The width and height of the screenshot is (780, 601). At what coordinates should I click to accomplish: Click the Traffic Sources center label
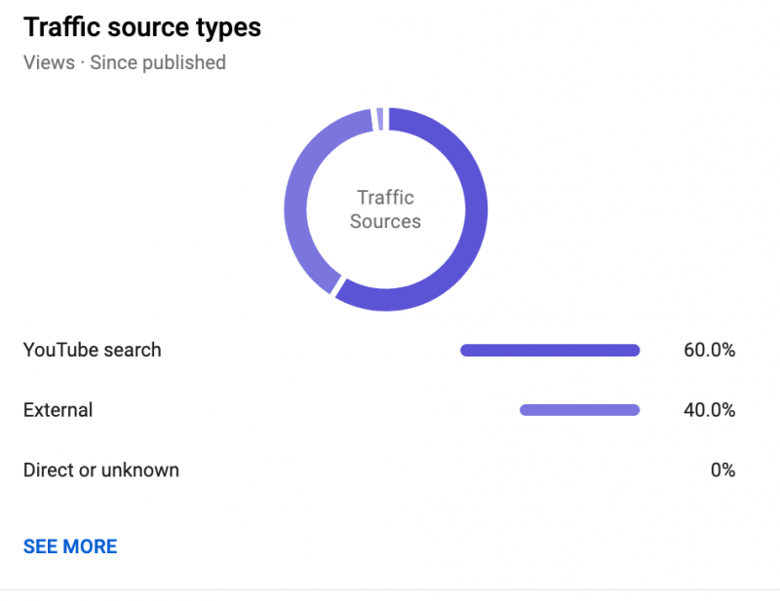(385, 209)
